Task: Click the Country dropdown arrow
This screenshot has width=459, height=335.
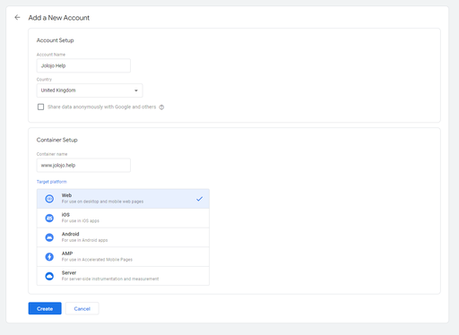Action: (136, 90)
